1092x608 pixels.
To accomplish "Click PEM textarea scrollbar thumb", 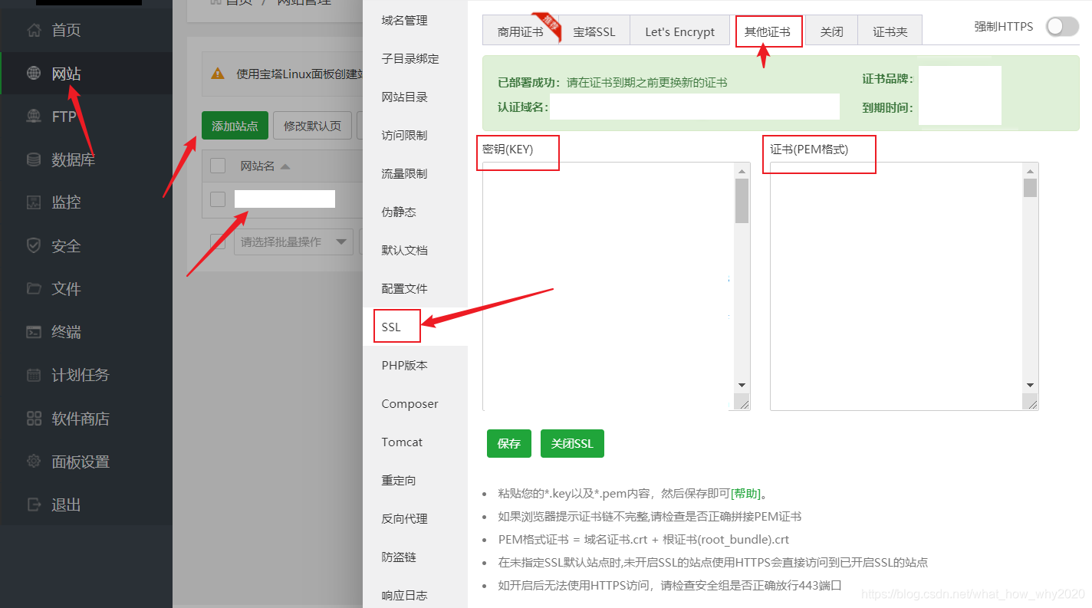I will point(1030,188).
